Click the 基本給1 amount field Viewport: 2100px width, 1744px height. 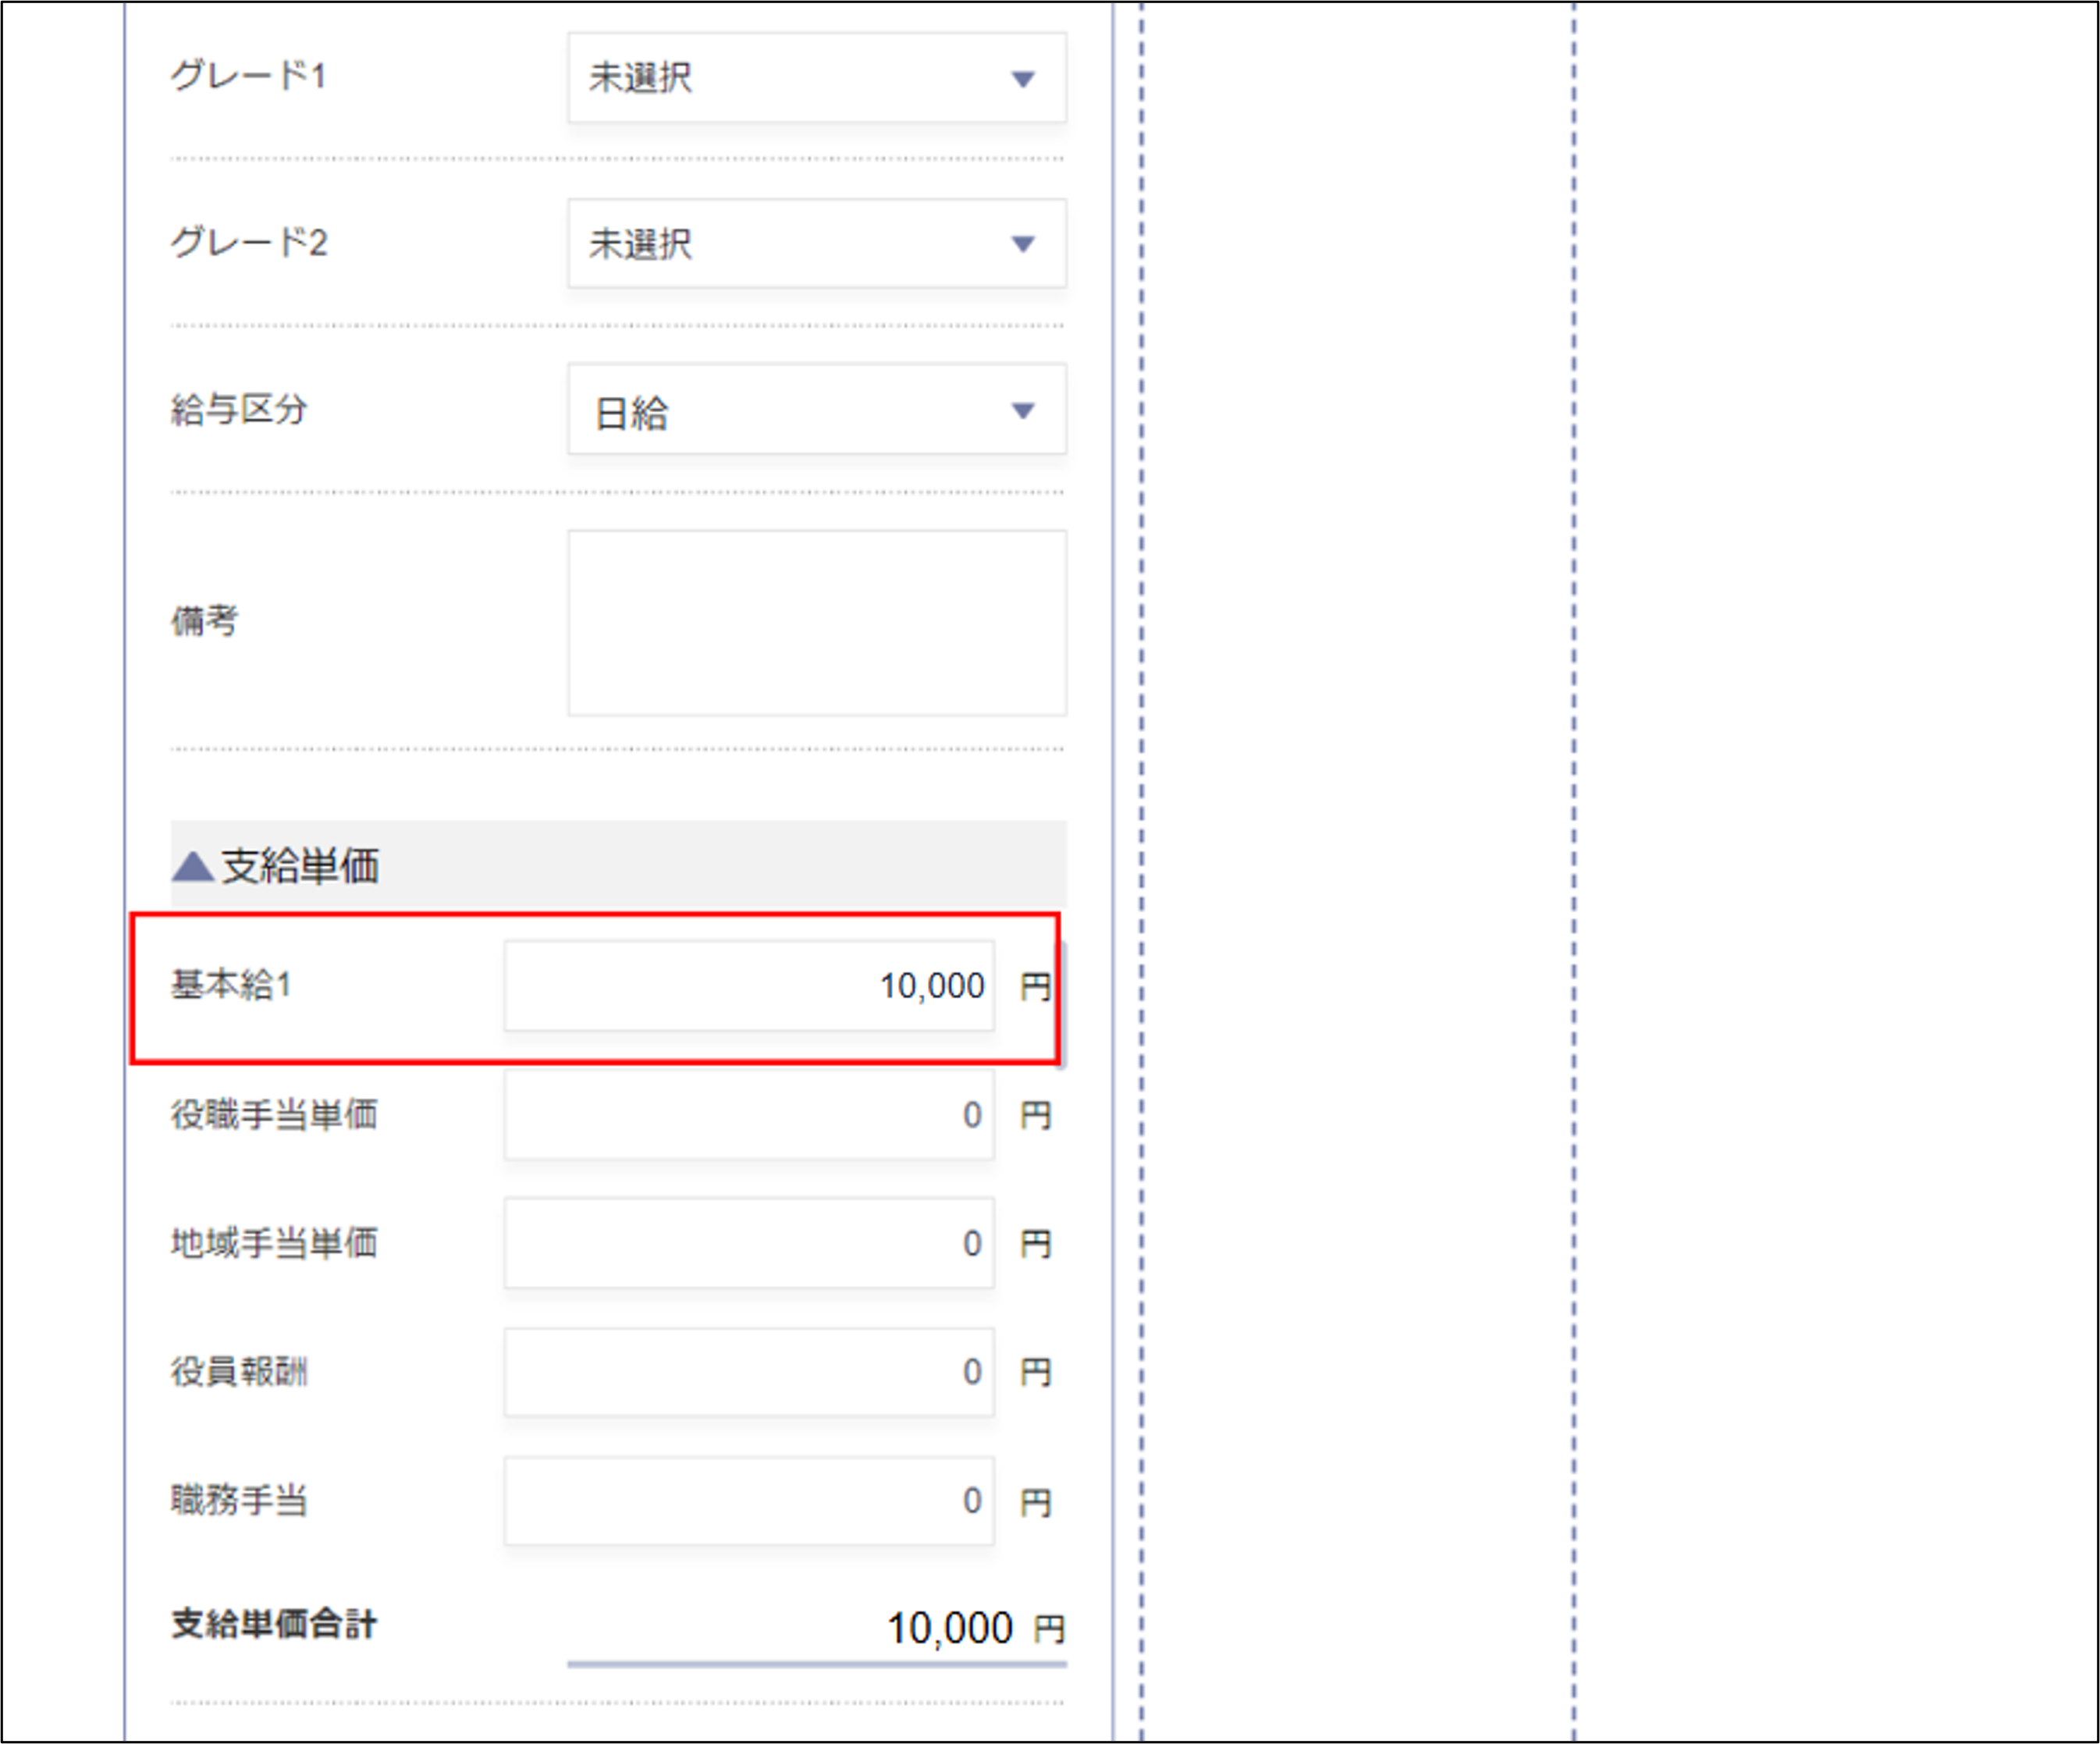pos(749,986)
